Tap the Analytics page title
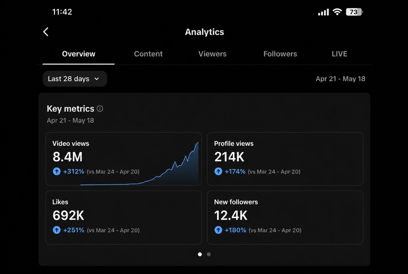This screenshot has height=274, width=408. point(204,32)
